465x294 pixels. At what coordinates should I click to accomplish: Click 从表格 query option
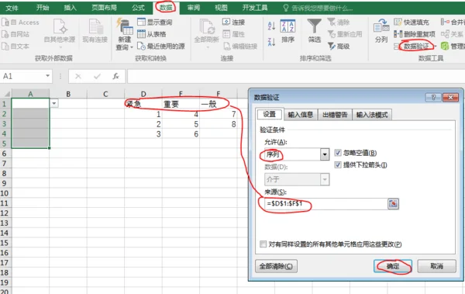[x=152, y=34]
